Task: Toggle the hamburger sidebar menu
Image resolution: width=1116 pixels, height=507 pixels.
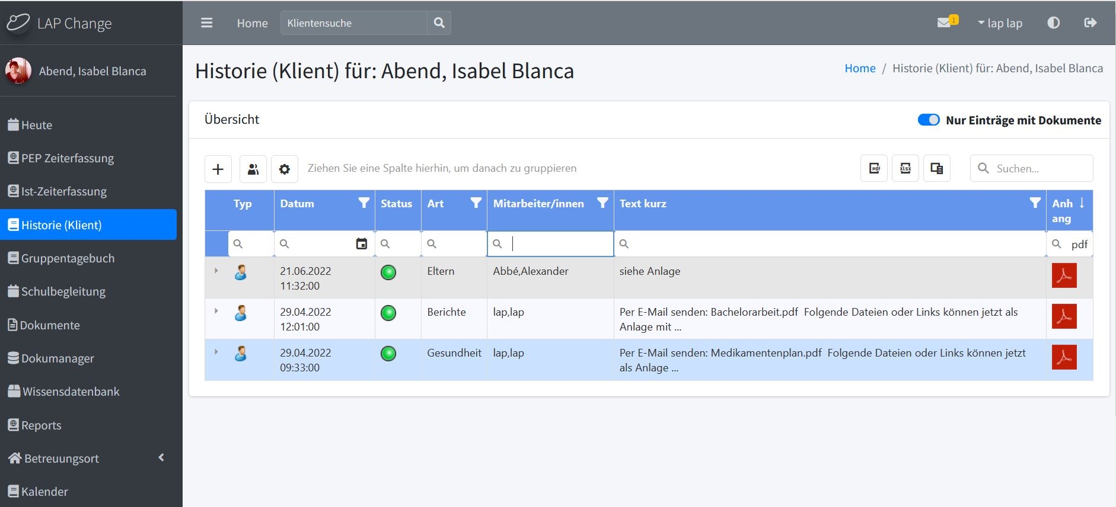Action: 206,23
